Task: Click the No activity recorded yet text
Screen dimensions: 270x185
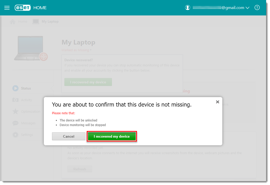Action: [85, 148]
